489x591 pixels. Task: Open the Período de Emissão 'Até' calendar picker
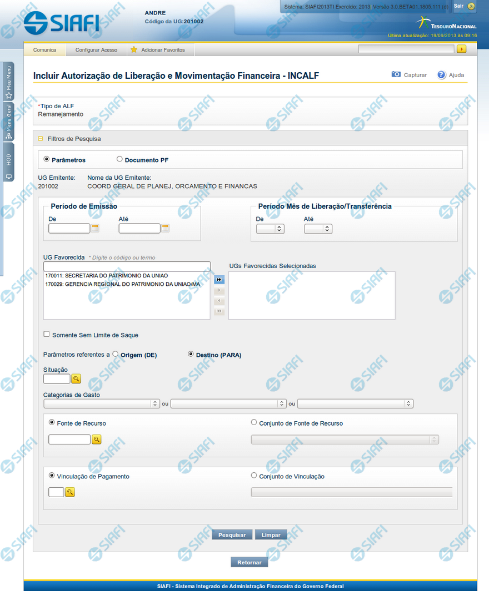pyautogui.click(x=165, y=228)
